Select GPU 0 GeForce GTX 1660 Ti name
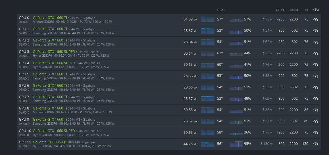This screenshot has width=329, height=155. click(50, 18)
